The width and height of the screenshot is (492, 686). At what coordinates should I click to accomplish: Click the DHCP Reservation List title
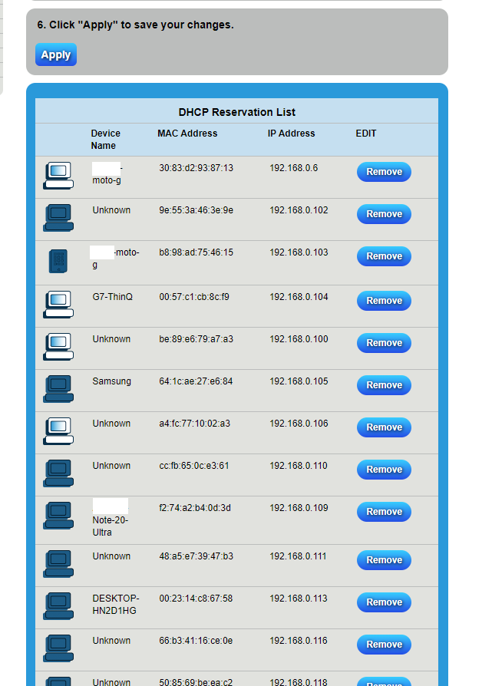click(x=237, y=112)
